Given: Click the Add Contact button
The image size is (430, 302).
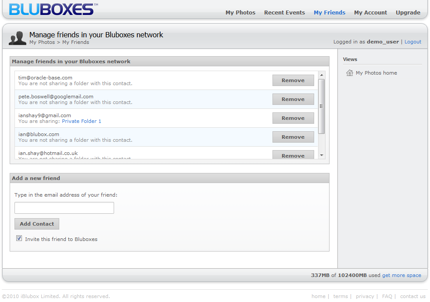Looking at the screenshot, I should pos(37,224).
